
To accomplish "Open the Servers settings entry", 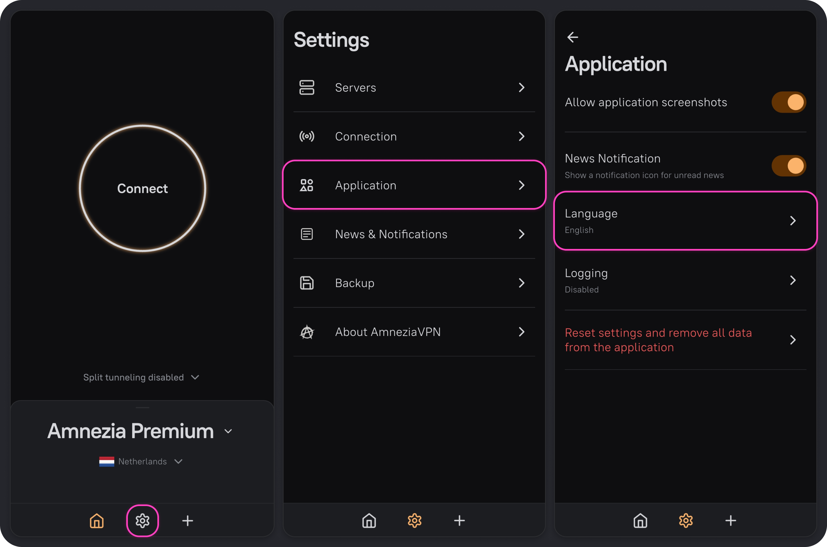I will click(414, 87).
